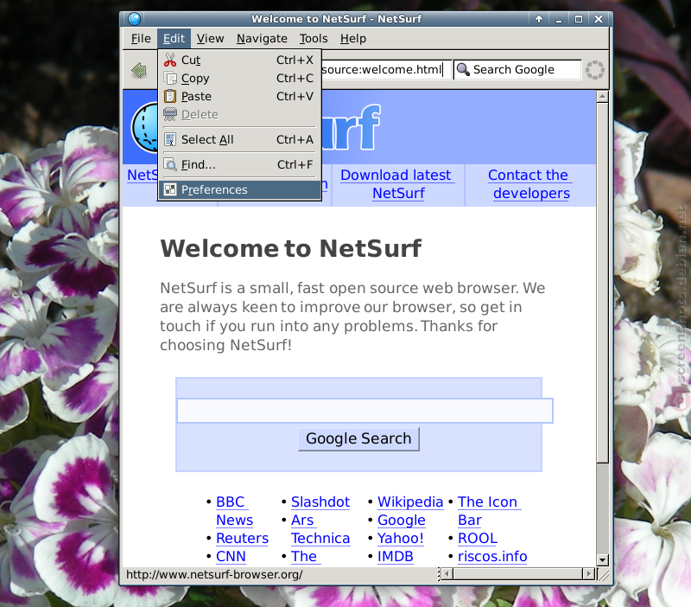
Task: Choose Find... from the Edit menu
Action: coord(239,164)
